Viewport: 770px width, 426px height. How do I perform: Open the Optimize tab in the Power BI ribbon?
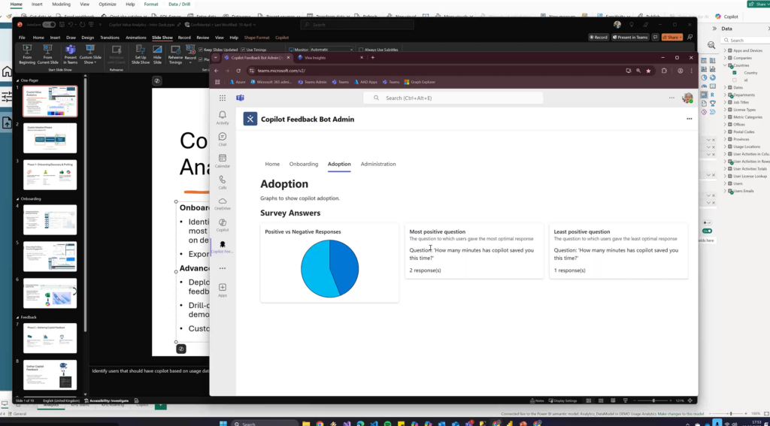tap(108, 4)
